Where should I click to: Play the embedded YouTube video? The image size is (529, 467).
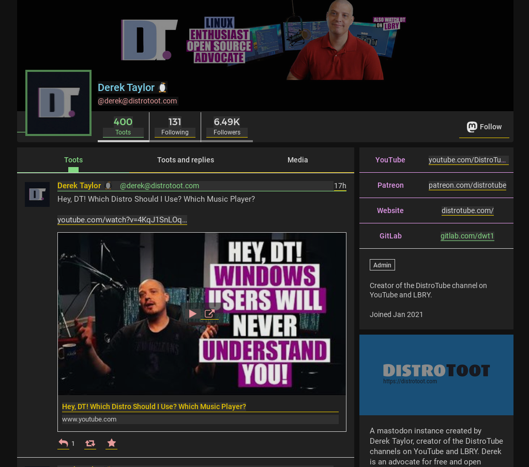(x=193, y=314)
